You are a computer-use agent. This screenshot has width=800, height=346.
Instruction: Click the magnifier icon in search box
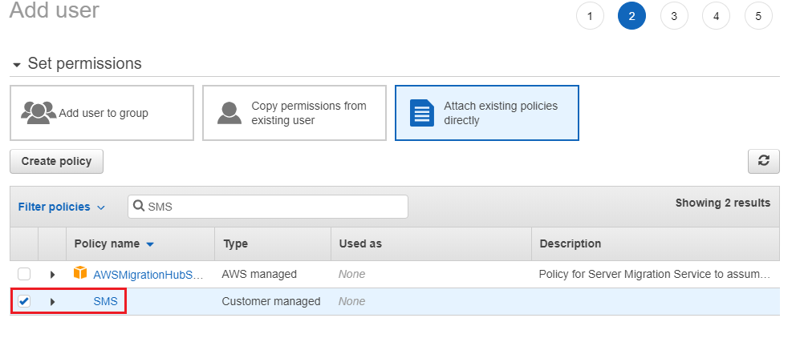tap(139, 206)
